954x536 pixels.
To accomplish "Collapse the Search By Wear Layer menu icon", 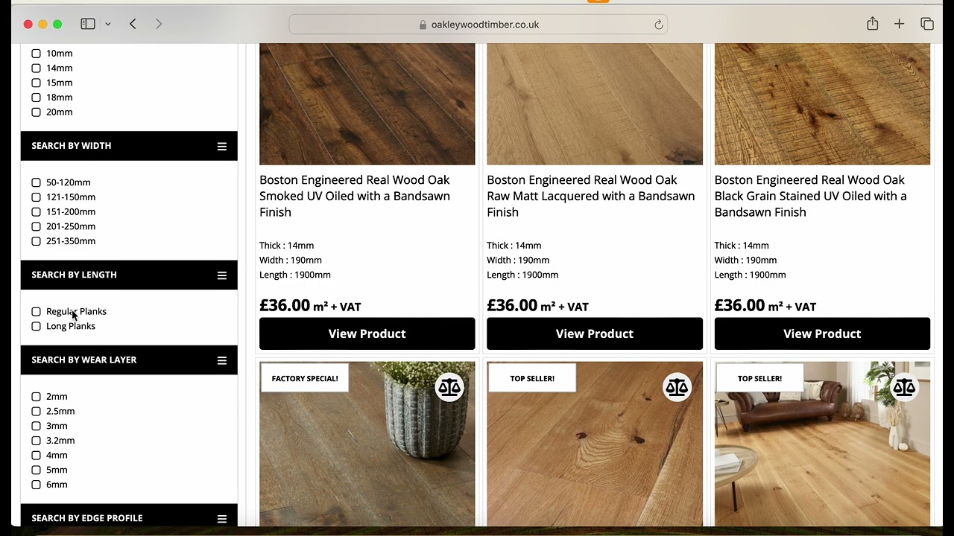I will [x=221, y=360].
